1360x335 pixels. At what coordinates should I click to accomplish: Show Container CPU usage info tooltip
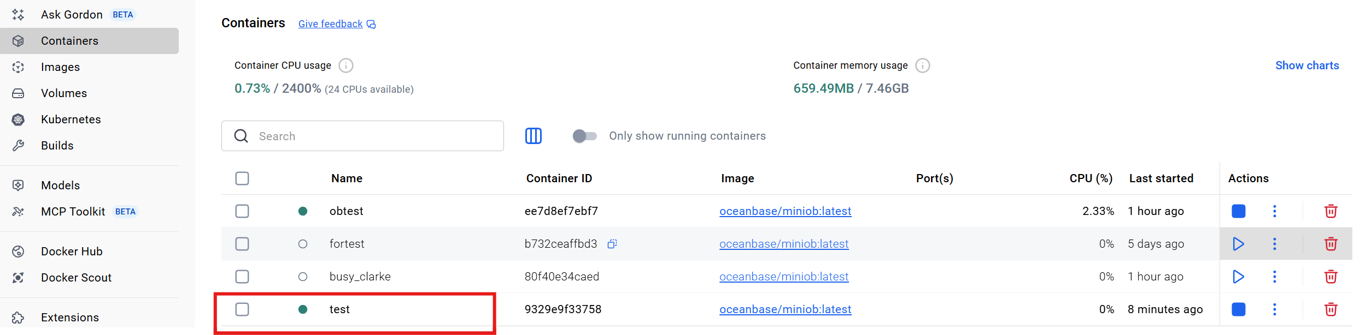tap(345, 65)
